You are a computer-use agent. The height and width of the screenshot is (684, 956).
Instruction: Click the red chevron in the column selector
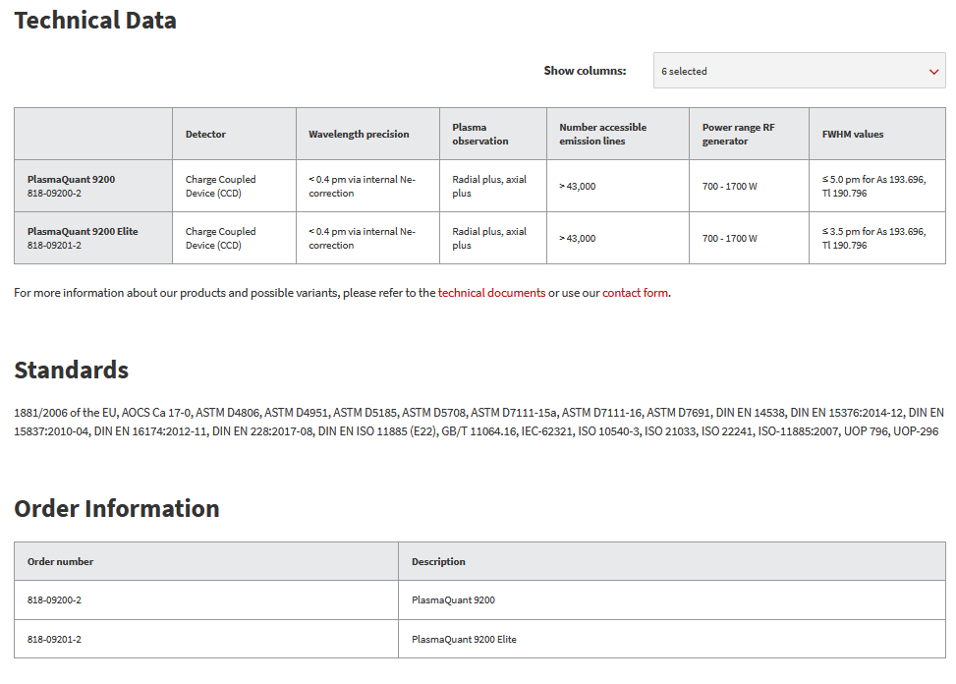933,72
